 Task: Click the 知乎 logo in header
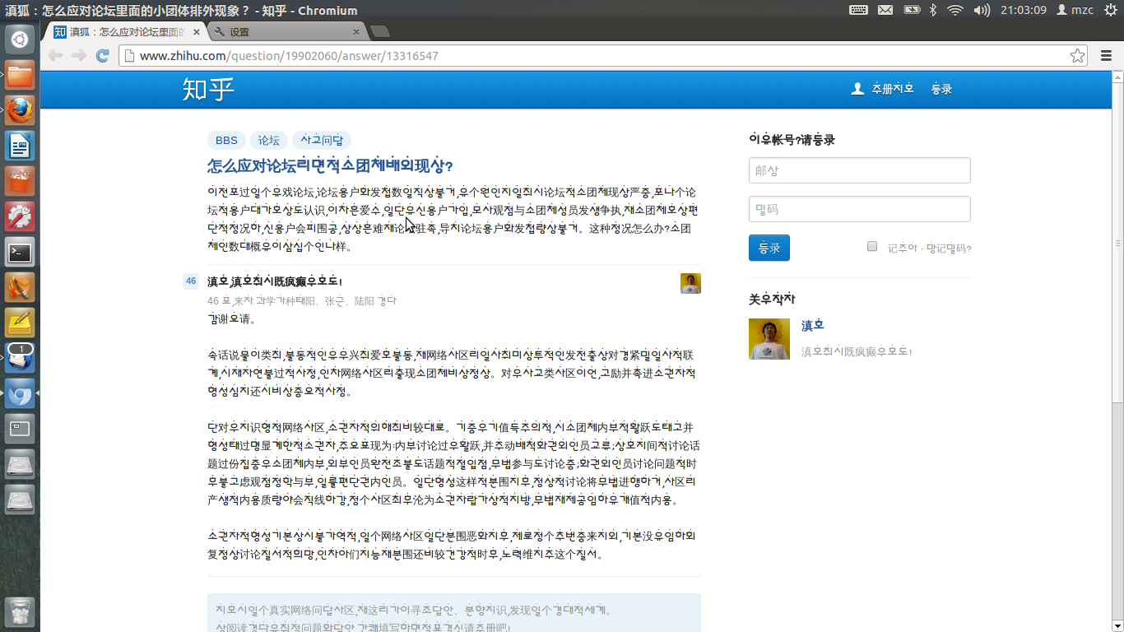coord(208,89)
